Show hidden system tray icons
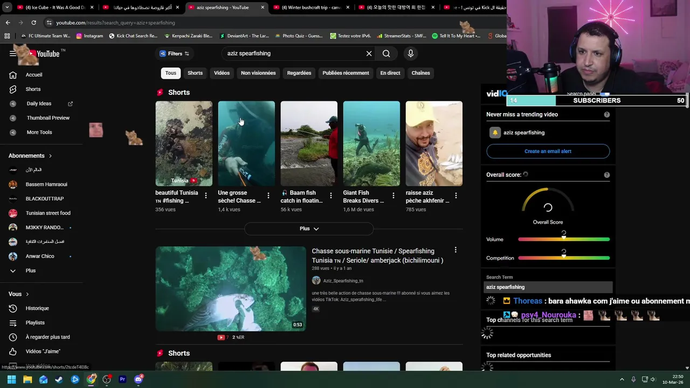The image size is (690, 388). (x=622, y=379)
